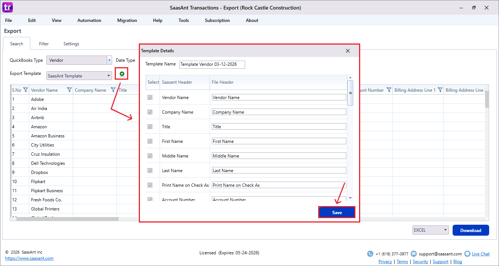This screenshot has width=499, height=266.
Task: Open the Security link
Action: click(420, 262)
